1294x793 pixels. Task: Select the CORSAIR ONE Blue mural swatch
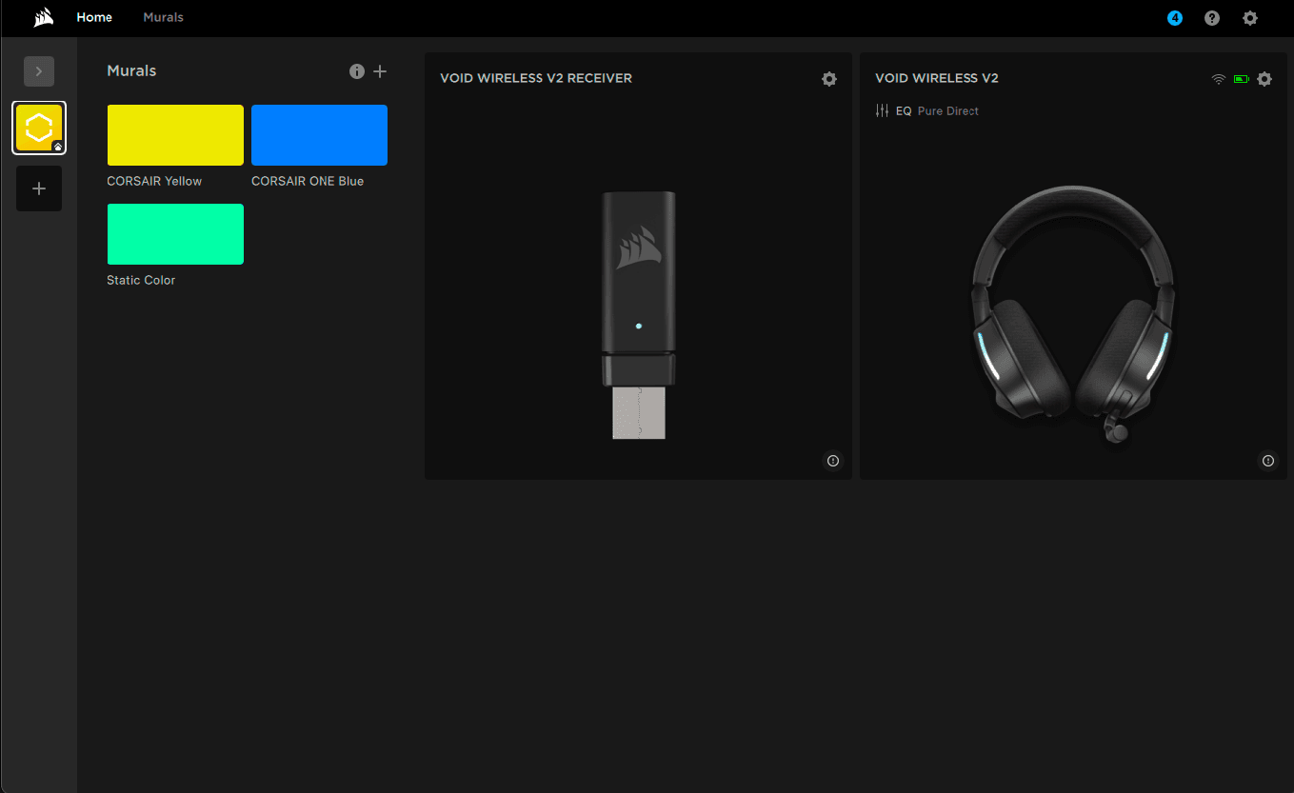(x=319, y=135)
